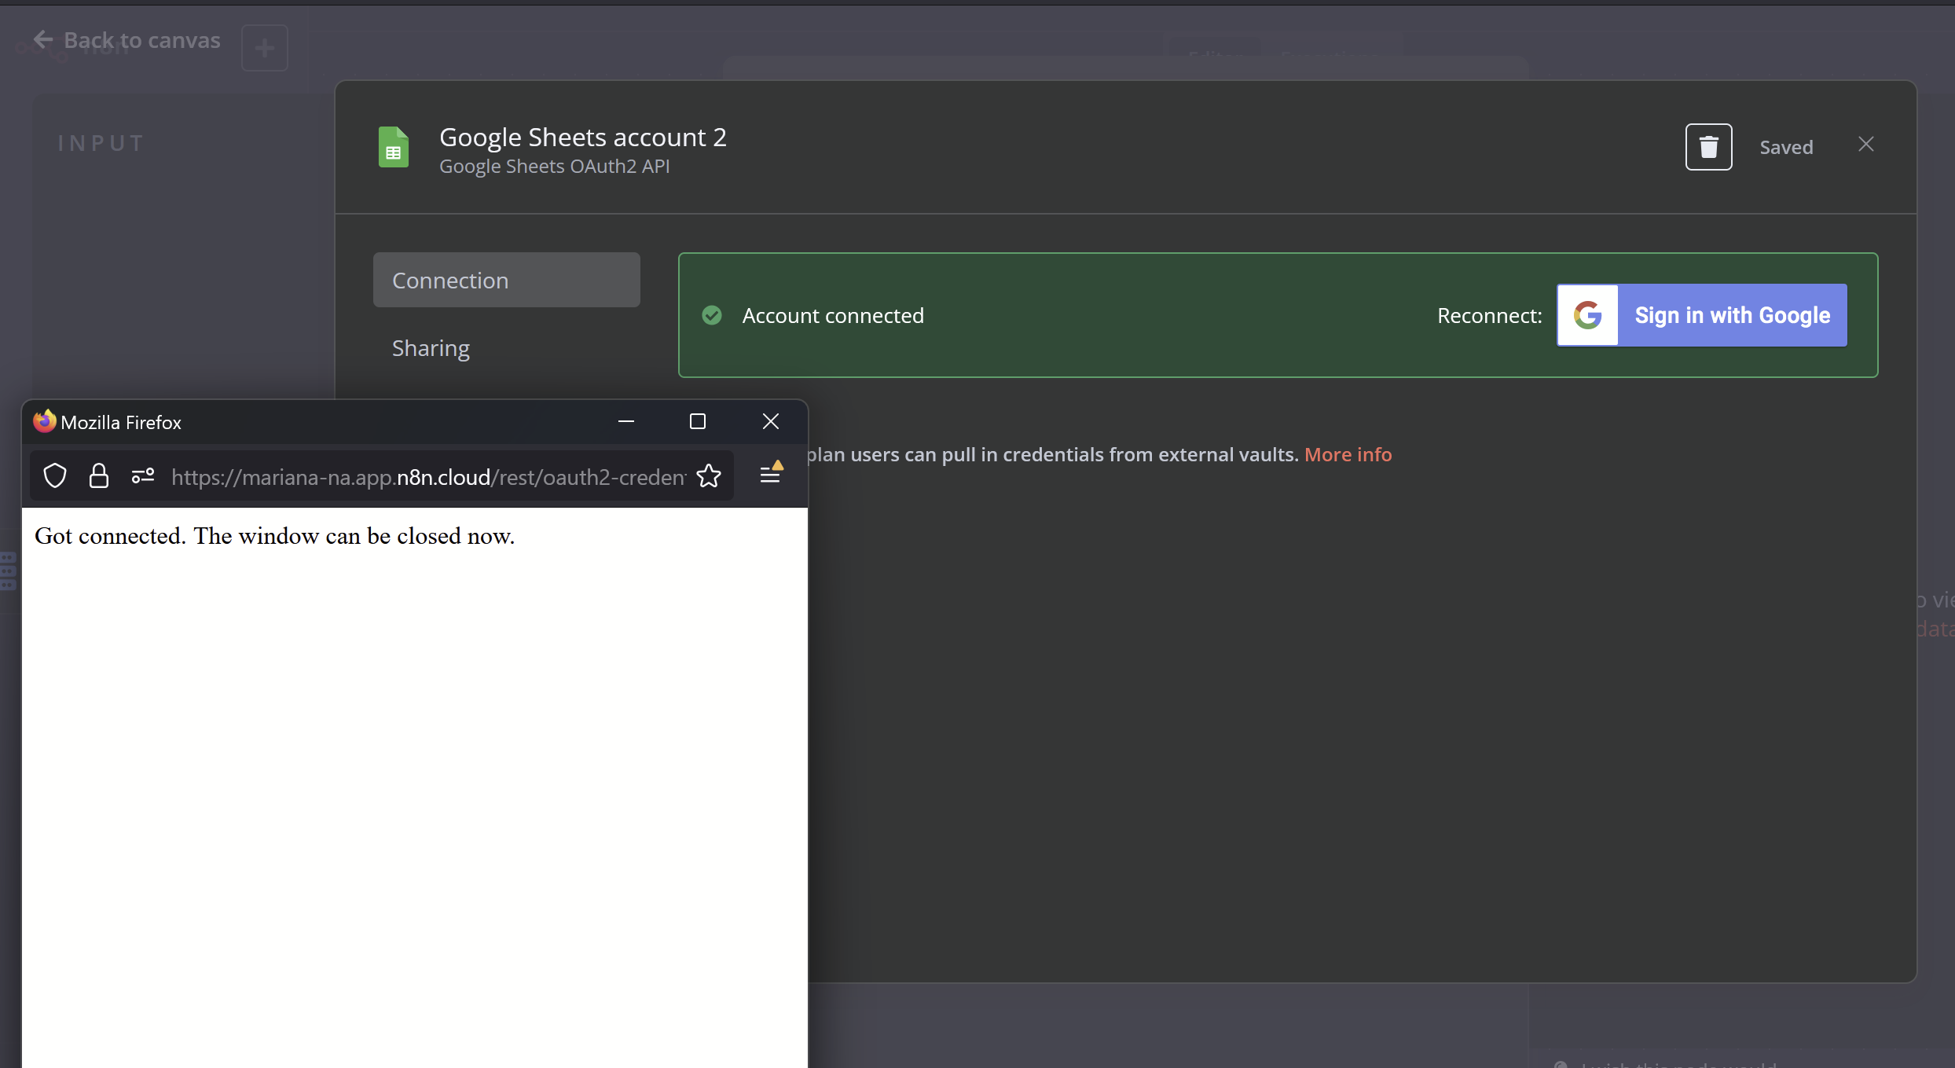Close the Mozilla Firefox popup window
Viewport: 1955px width, 1068px height.
pyautogui.click(x=771, y=421)
